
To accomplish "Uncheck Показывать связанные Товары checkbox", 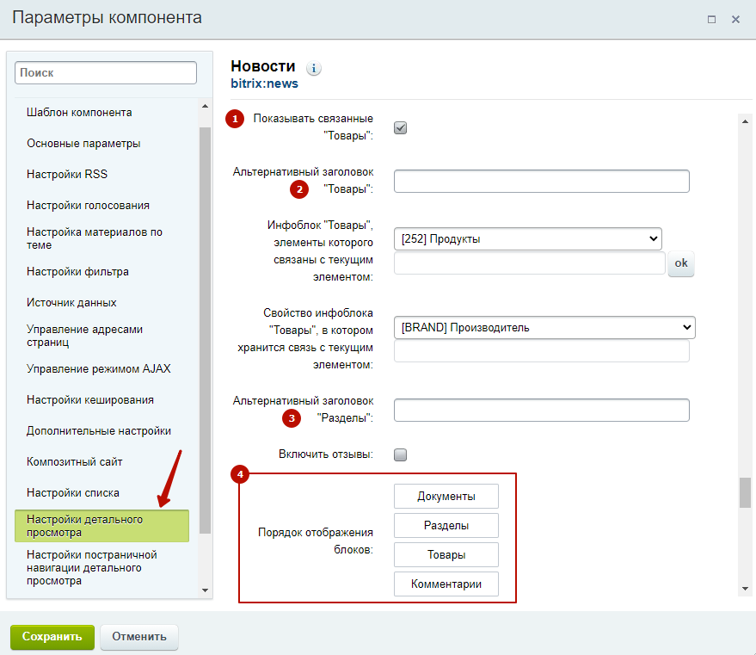I will [x=400, y=128].
